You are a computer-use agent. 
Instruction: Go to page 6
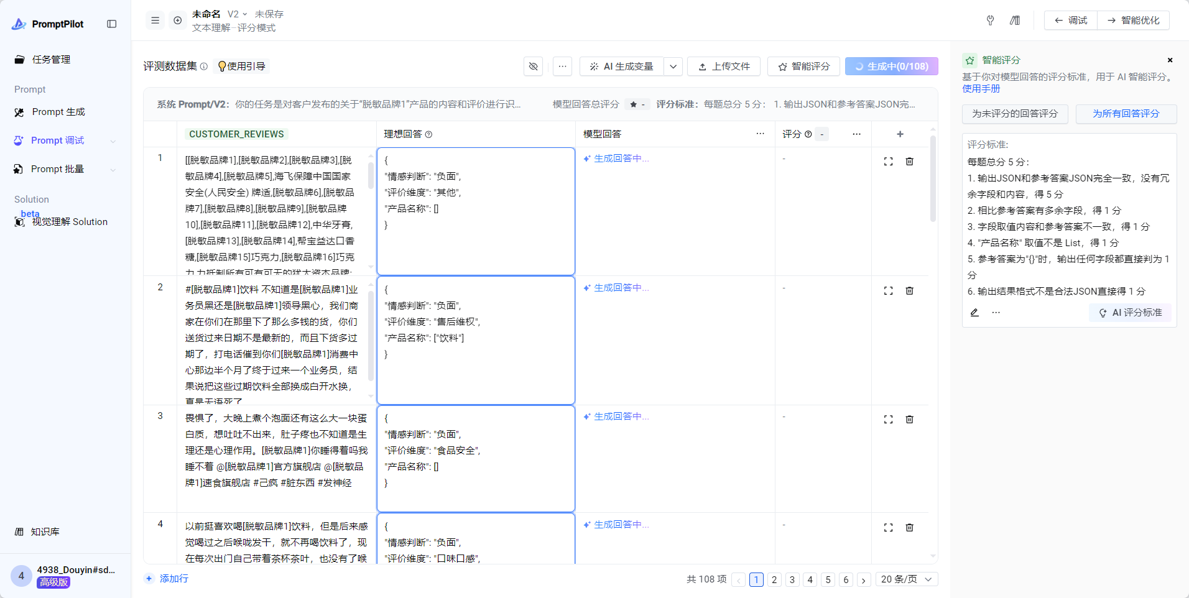(x=846, y=579)
